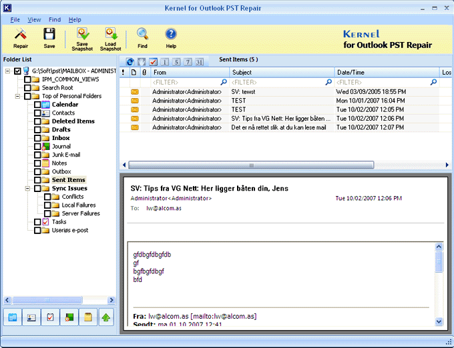This screenshot has width=454, height=348.
Task: Select the 31-day view icon
Action: 199,61
